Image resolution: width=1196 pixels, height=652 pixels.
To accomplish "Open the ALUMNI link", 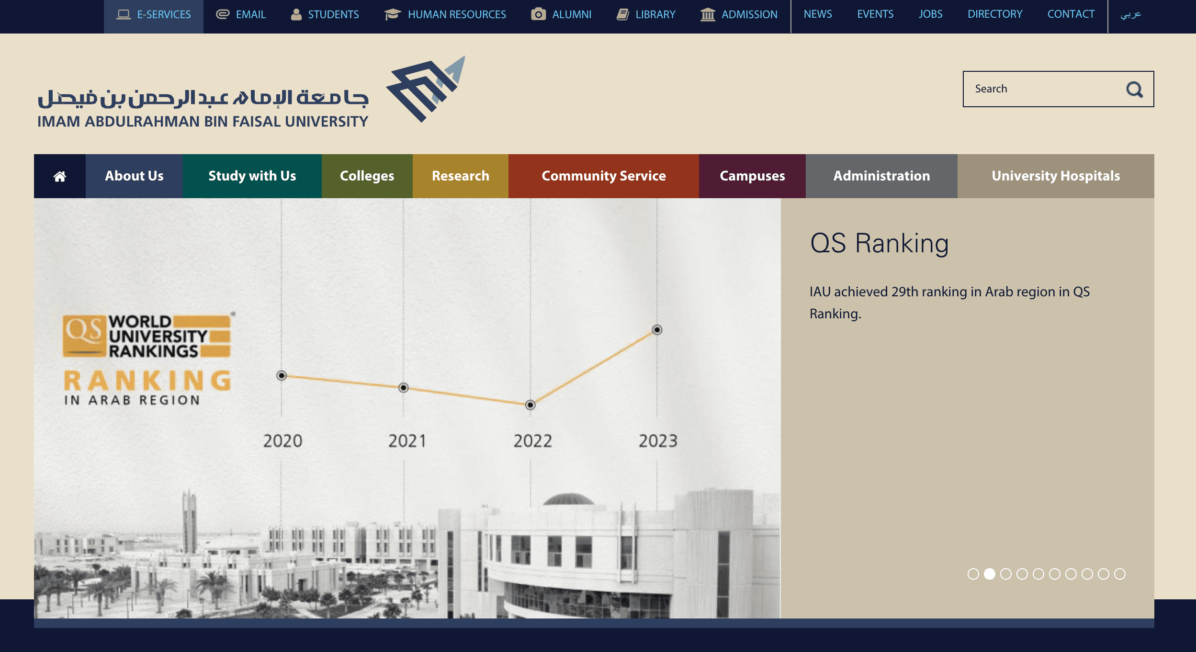I will [561, 15].
